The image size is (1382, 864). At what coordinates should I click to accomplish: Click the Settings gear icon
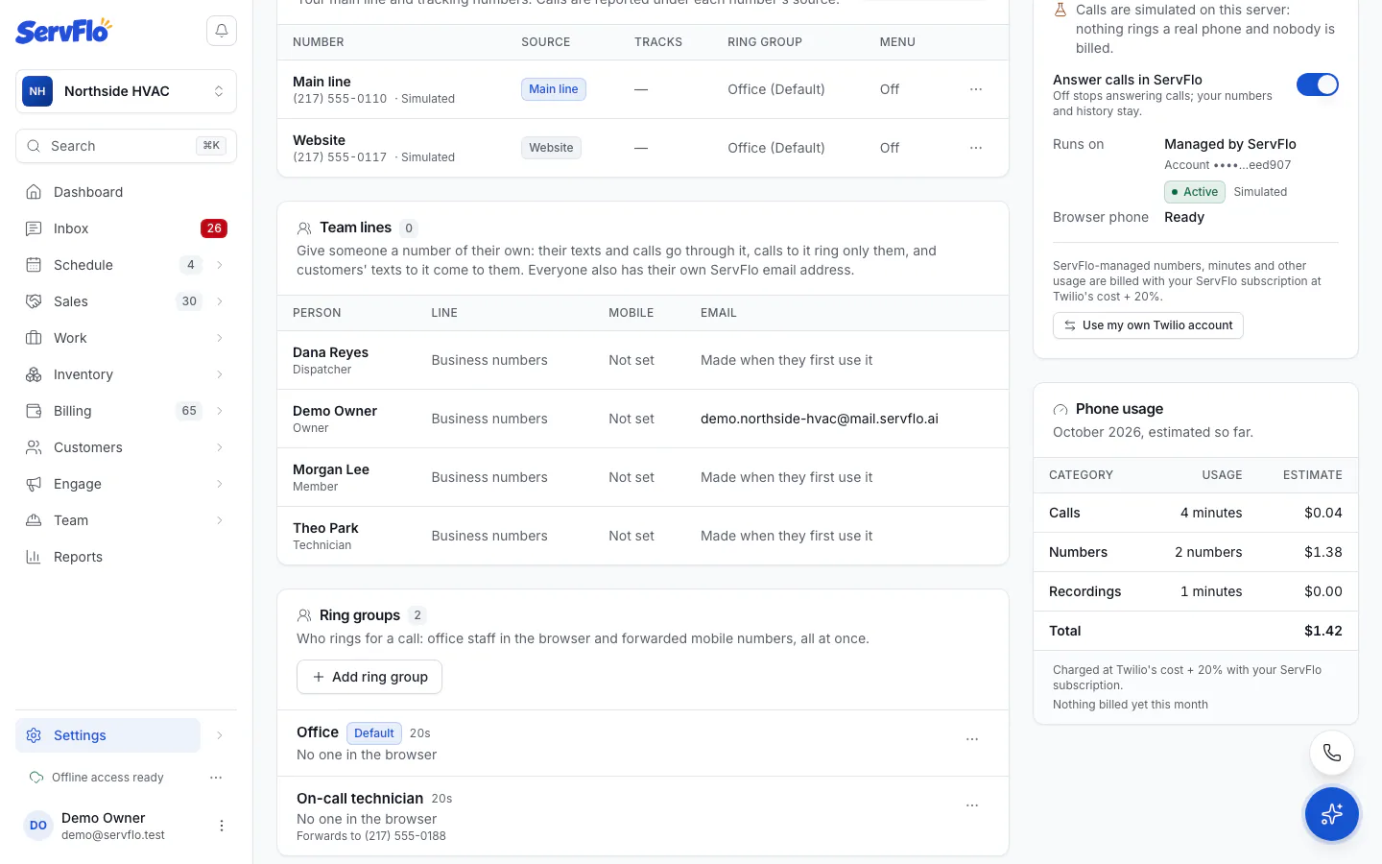click(x=34, y=735)
